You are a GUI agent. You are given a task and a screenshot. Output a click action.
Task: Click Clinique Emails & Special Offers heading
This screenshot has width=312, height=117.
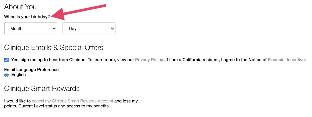click(54, 48)
